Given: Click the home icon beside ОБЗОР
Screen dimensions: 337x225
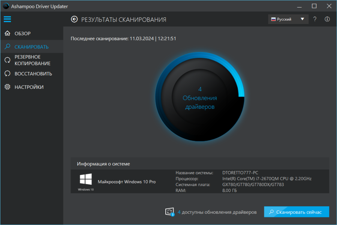Looking at the screenshot, I should point(7,33).
